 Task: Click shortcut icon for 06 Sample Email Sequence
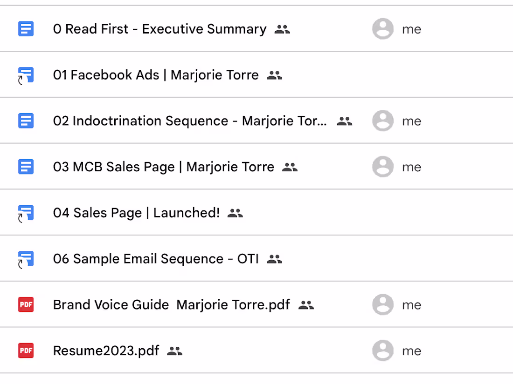click(x=26, y=259)
